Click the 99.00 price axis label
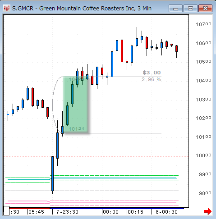 coord(205,174)
